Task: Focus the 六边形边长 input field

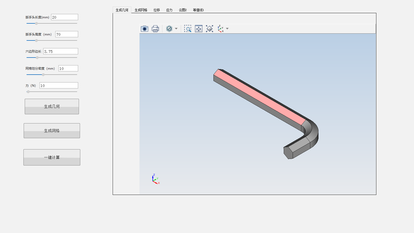Action: (x=61, y=51)
